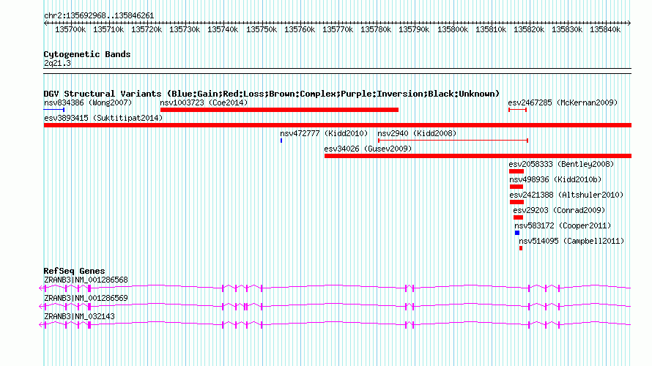Select the long esv3893415 red bar
652x366 pixels.
point(338,125)
